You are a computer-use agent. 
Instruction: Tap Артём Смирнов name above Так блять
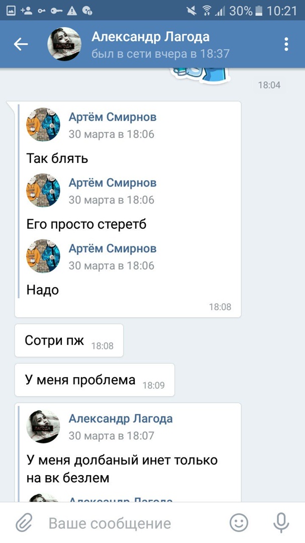pyautogui.click(x=113, y=117)
